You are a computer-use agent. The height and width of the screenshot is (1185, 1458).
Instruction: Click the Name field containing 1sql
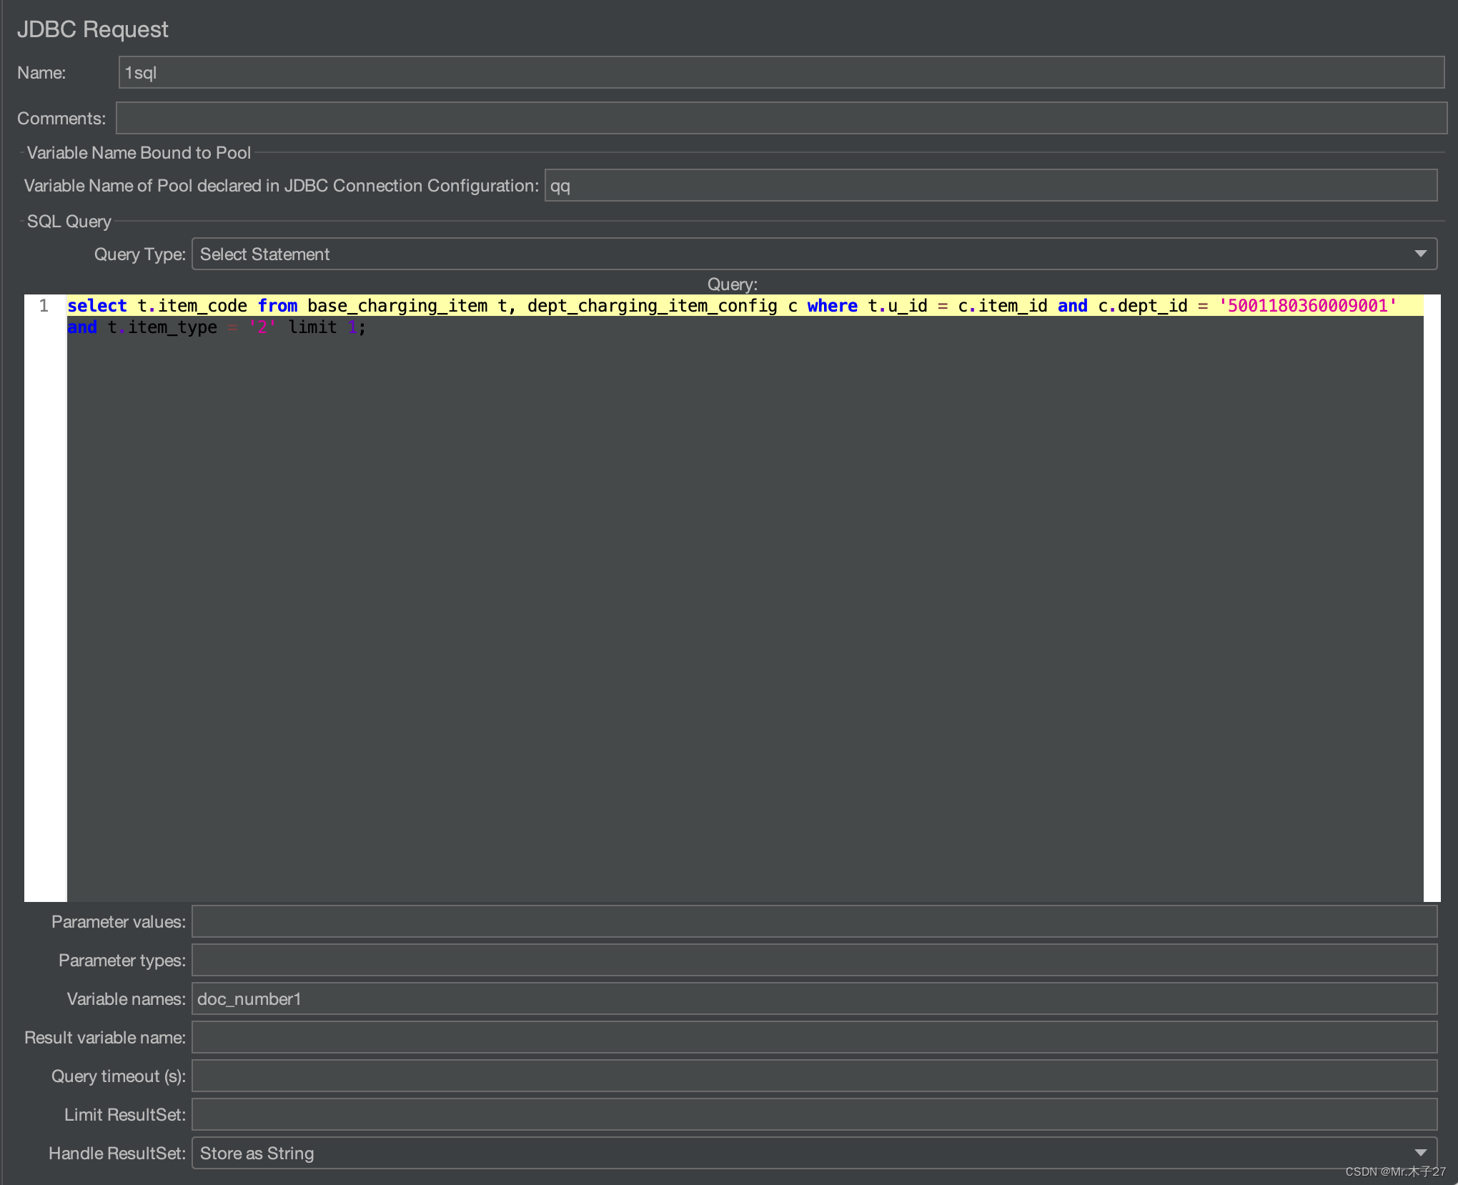point(780,73)
